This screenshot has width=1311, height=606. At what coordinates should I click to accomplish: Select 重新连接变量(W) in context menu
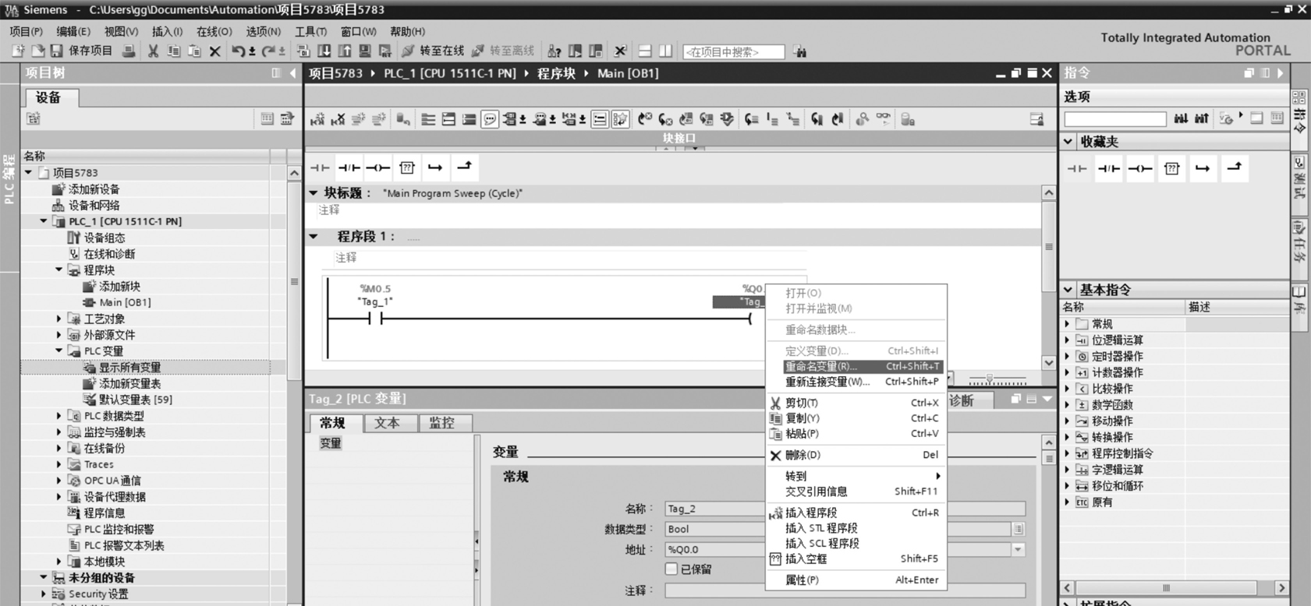(863, 382)
